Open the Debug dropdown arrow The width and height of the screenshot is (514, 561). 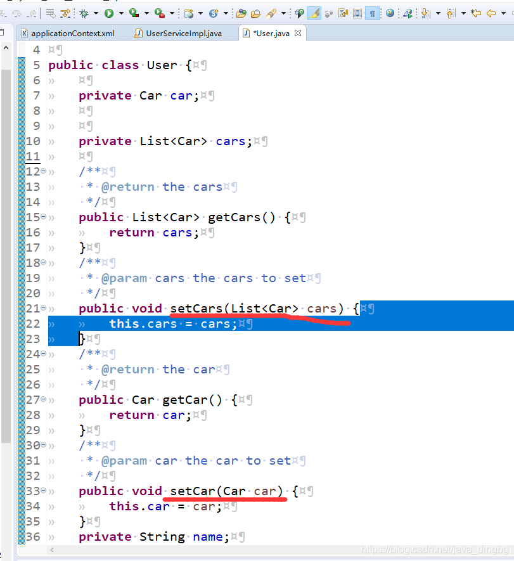(x=96, y=13)
